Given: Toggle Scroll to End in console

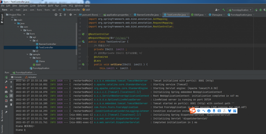Looking at the screenshot, I should click(x=11, y=95).
